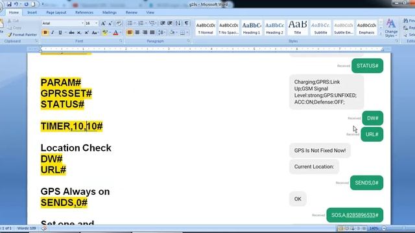Open the Highlight color dropdown arrow

click(x=110, y=32)
